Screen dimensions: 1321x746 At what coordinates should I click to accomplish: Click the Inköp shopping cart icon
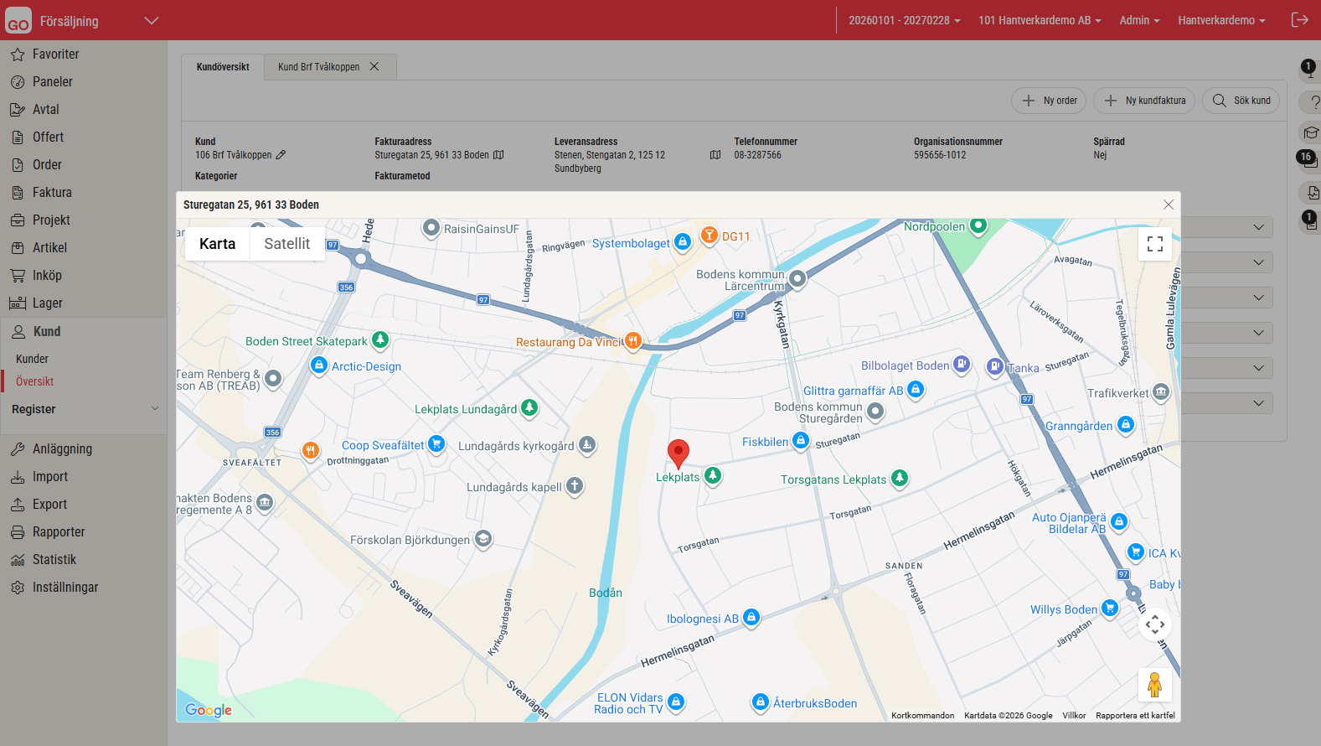(18, 276)
